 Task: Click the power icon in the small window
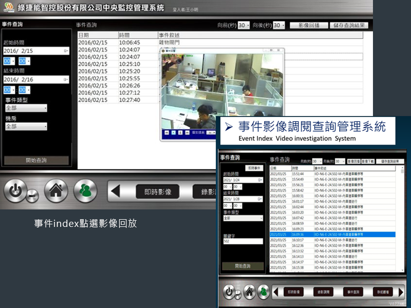[229, 292]
